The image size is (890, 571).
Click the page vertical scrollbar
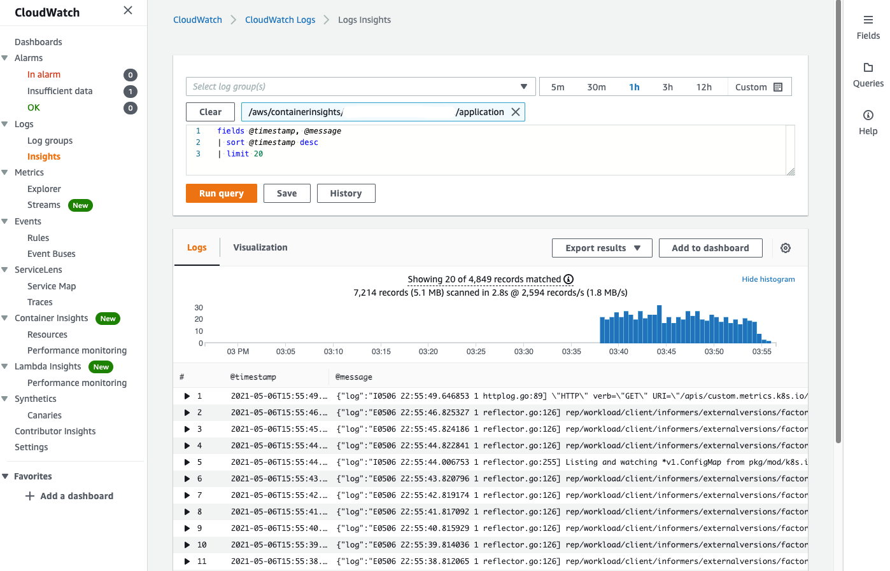click(838, 223)
